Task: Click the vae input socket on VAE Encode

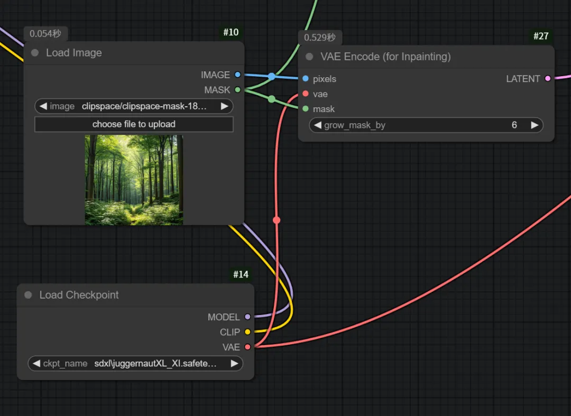Action: pyautogui.click(x=305, y=94)
